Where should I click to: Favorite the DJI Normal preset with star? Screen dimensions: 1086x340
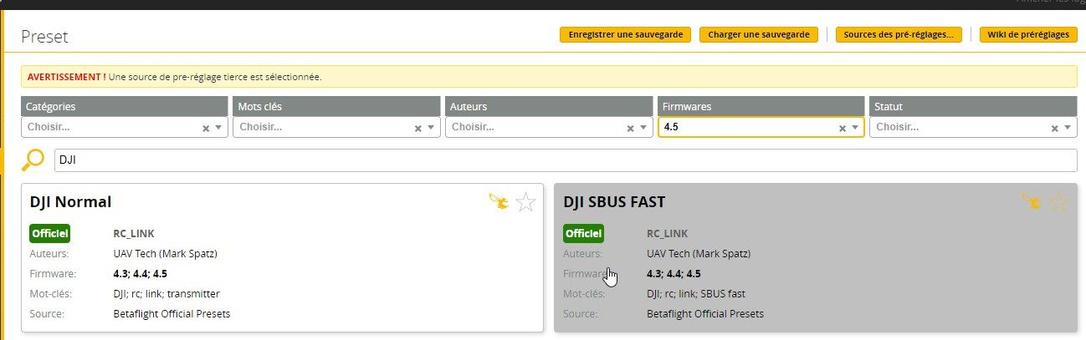(525, 202)
